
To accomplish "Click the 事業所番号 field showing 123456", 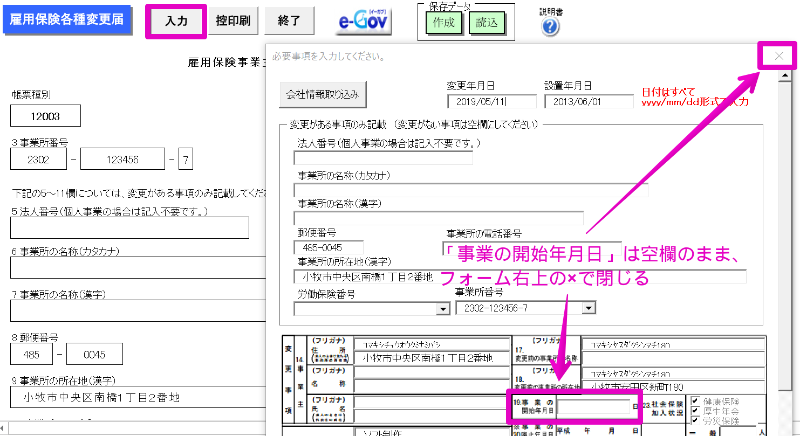I will click(x=122, y=160).
